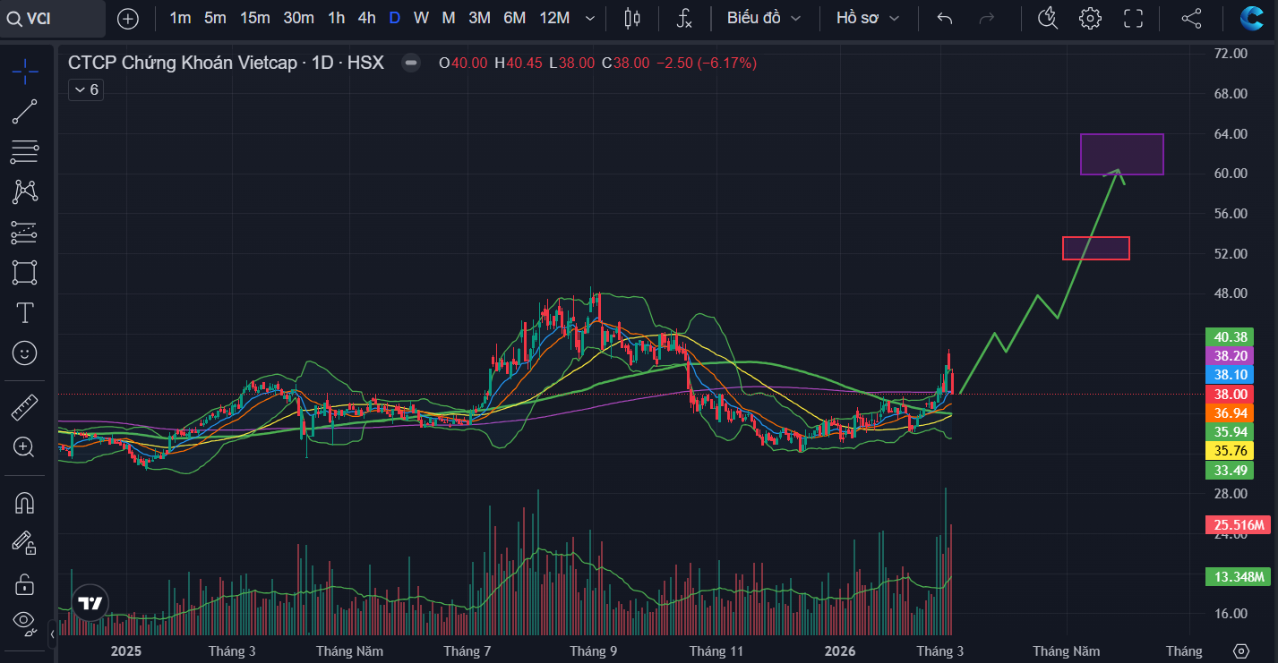Select the 6M timeframe
1278x663 pixels.
click(x=514, y=18)
